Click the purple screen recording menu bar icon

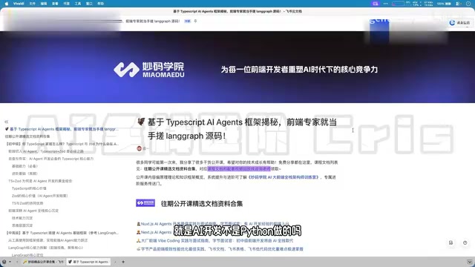pyautogui.click(x=376, y=4)
